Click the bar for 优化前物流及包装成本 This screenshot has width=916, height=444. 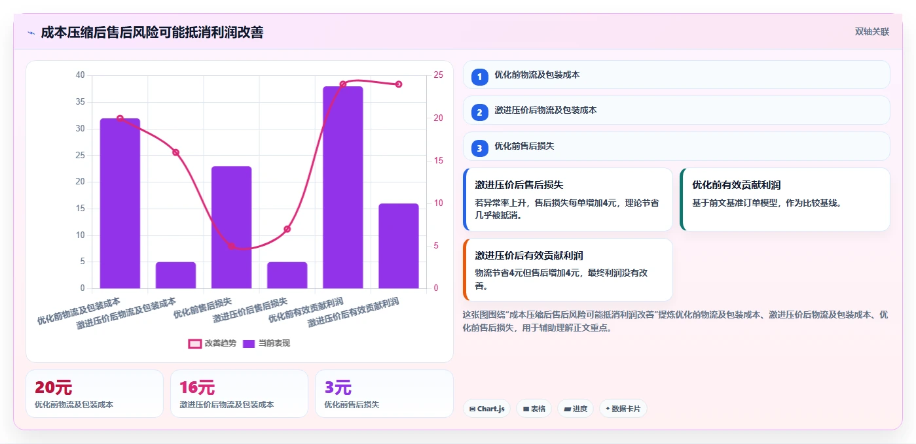click(x=120, y=203)
